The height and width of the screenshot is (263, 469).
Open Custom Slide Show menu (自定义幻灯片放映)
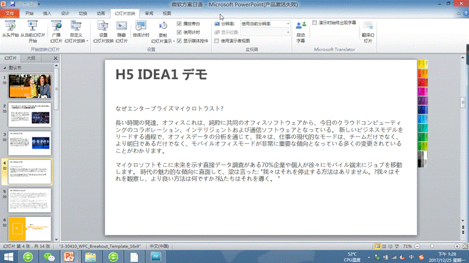click(76, 32)
